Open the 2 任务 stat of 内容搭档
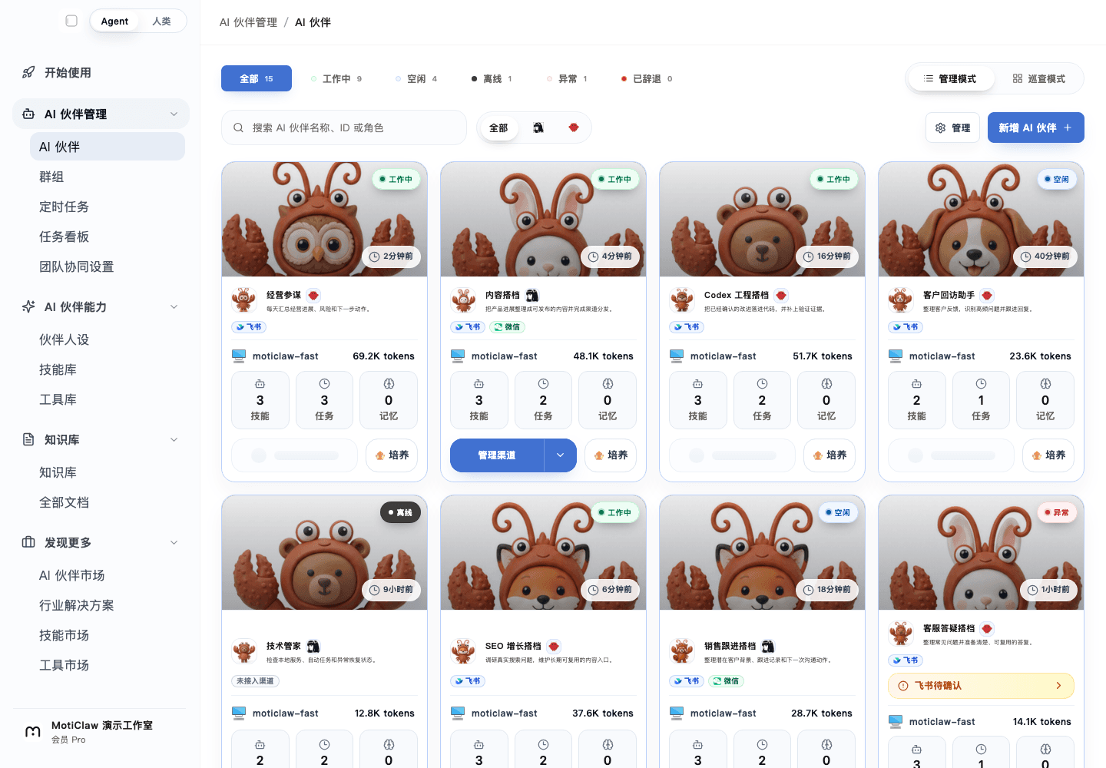Viewport: 1106px width, 768px height. (x=543, y=399)
